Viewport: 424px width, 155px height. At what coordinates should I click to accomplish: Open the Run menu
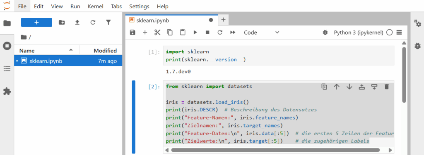75,7
